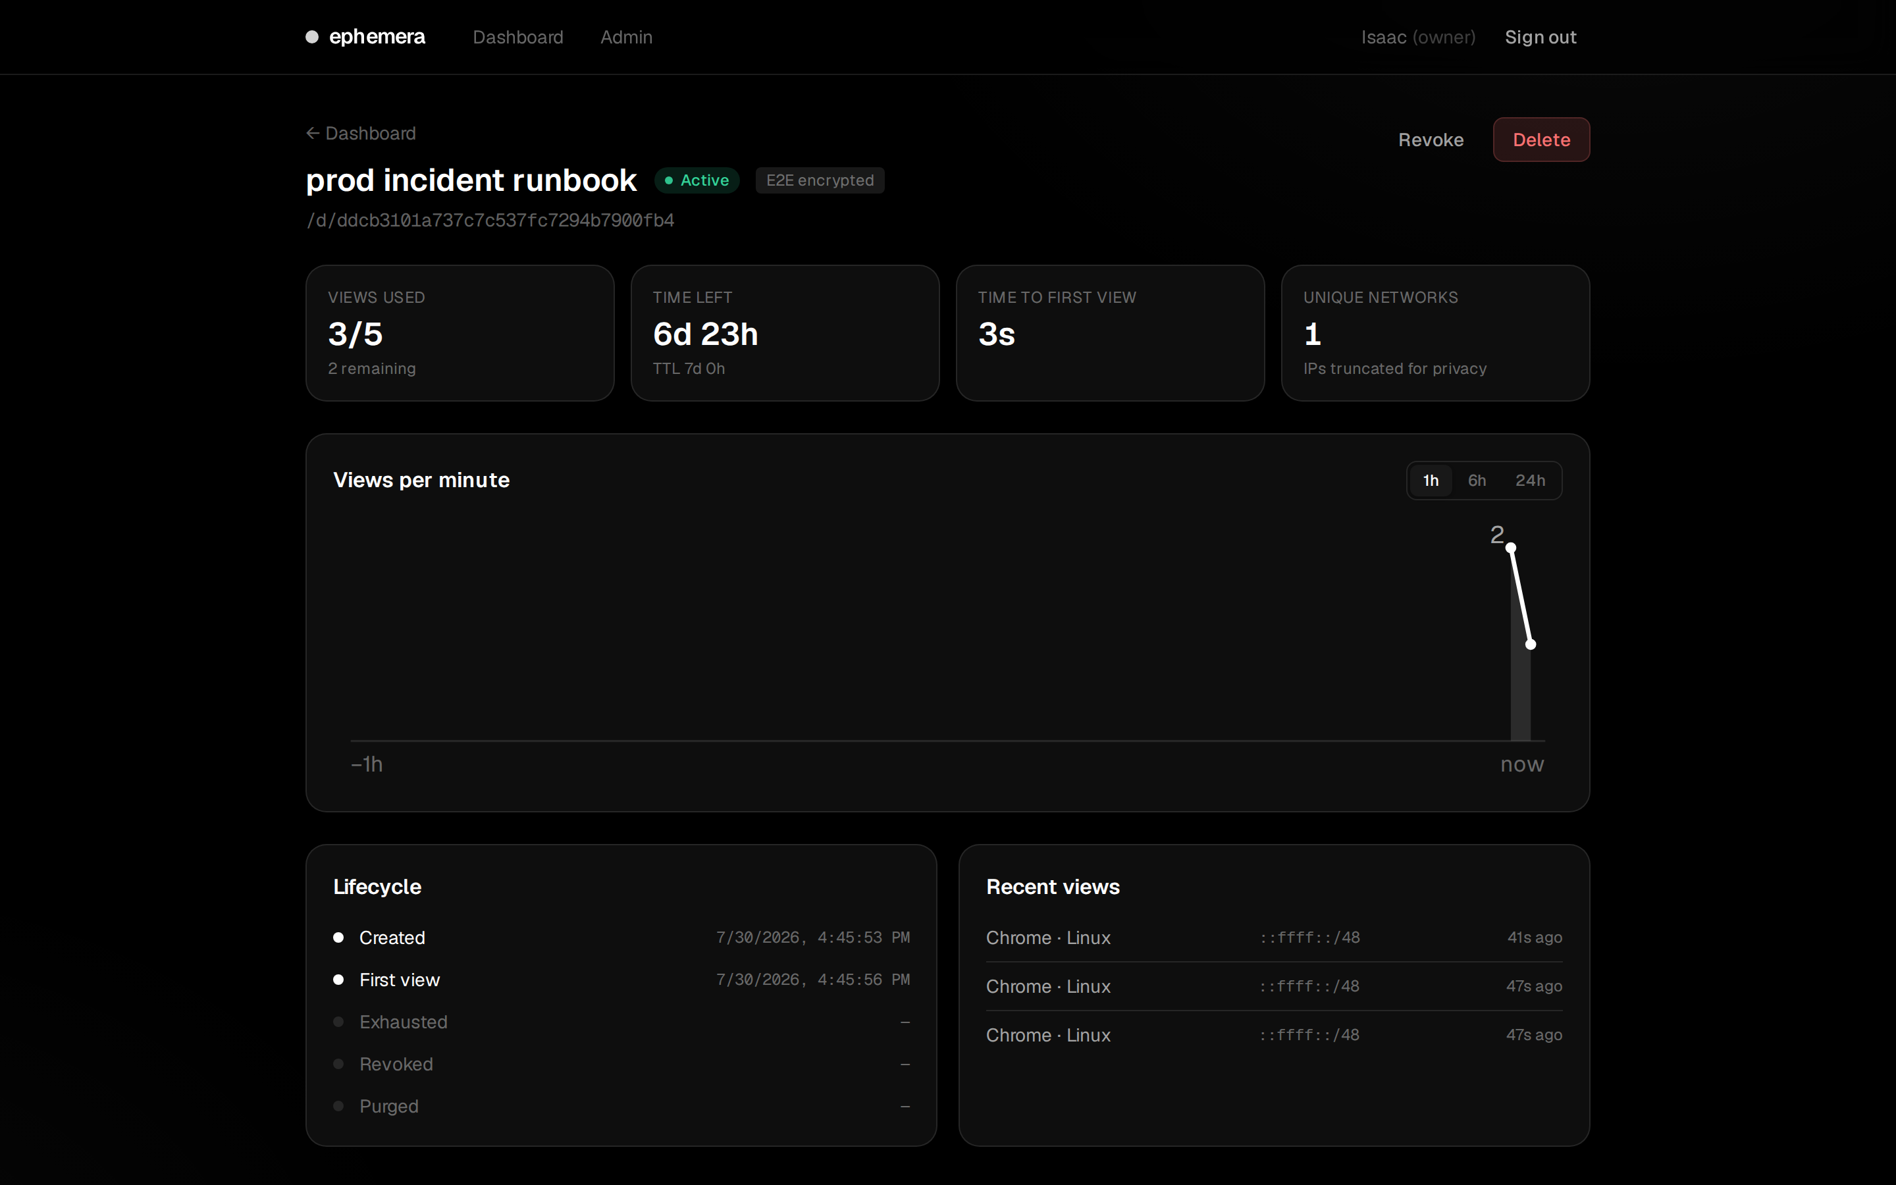Click the 'now' axis label
This screenshot has height=1185, width=1896.
(1522, 764)
